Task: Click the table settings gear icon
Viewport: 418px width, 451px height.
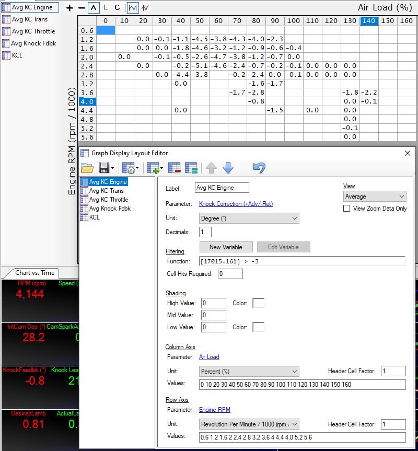Action: (x=128, y=168)
